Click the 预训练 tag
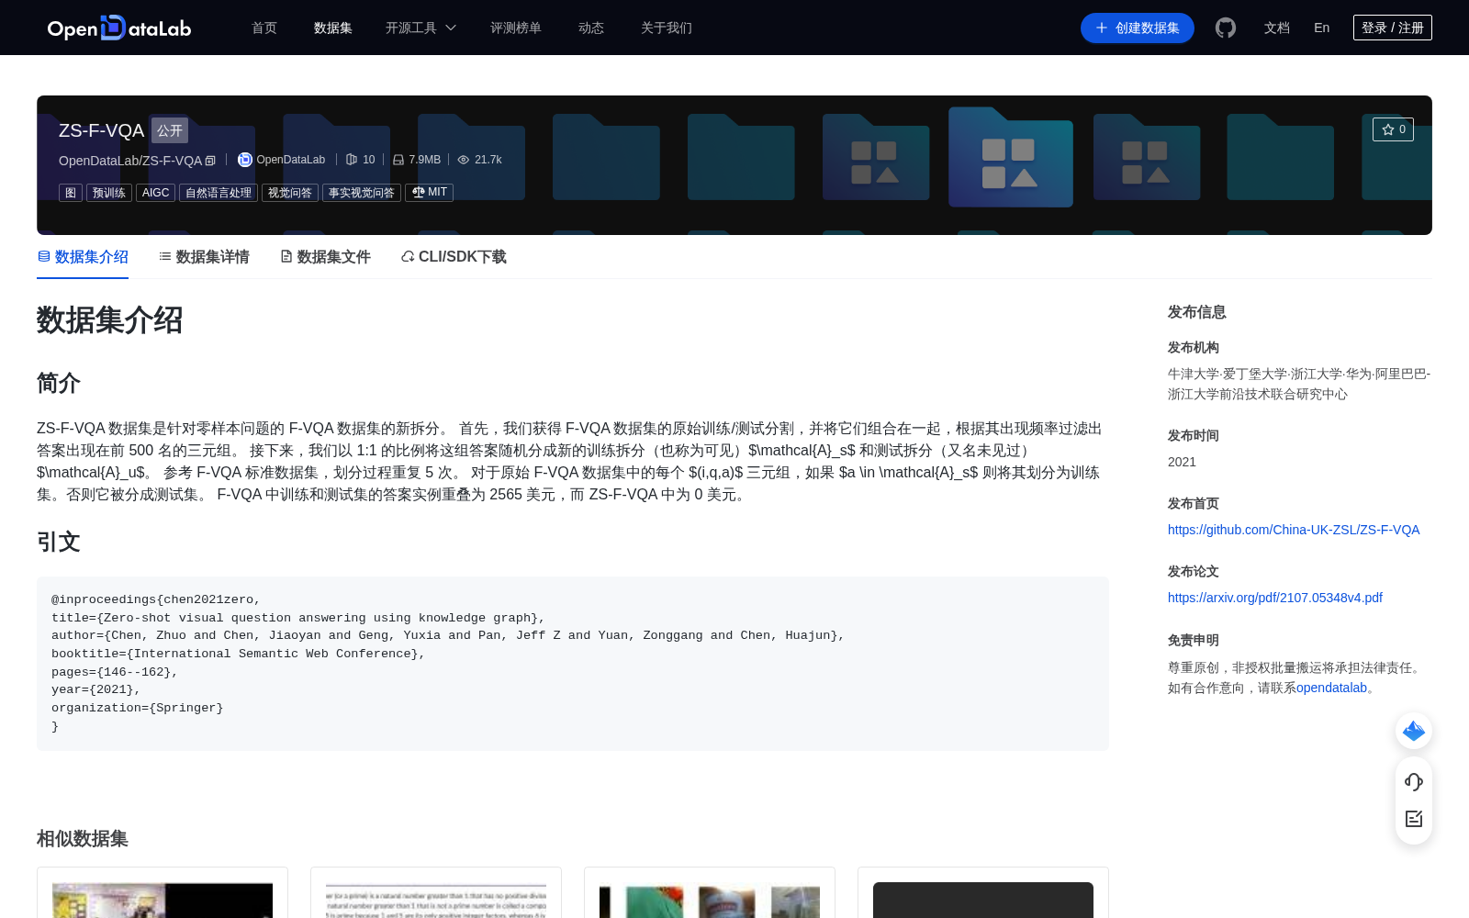The height and width of the screenshot is (918, 1469). [x=109, y=193]
